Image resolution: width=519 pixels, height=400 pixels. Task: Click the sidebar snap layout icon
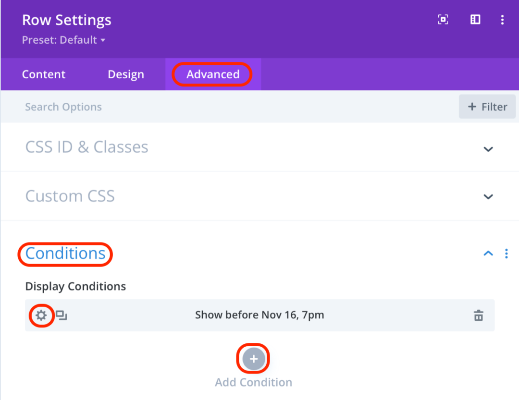475,20
